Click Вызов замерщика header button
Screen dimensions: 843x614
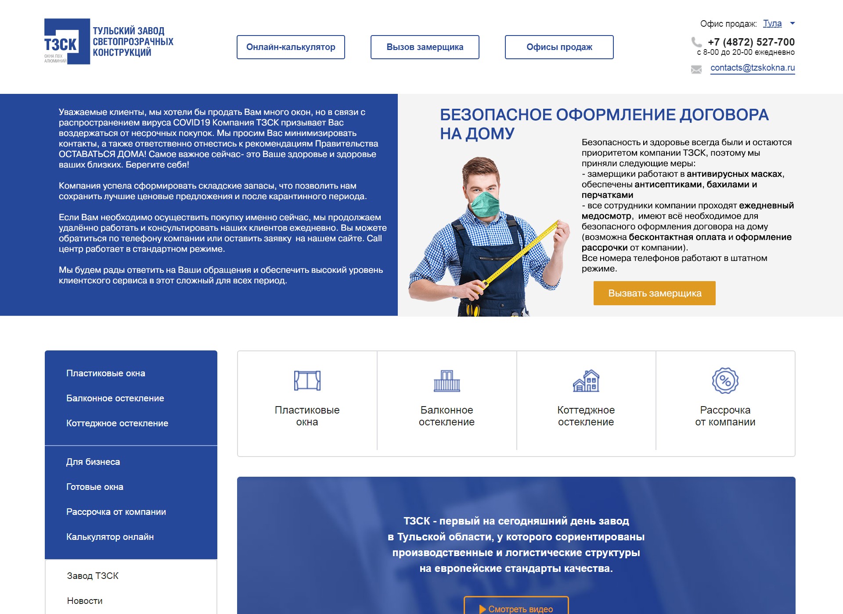[x=425, y=47]
